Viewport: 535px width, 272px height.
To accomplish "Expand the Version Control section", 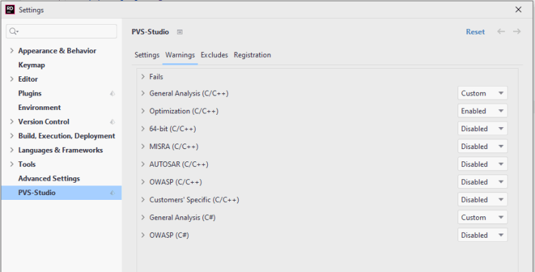I will (x=12, y=122).
